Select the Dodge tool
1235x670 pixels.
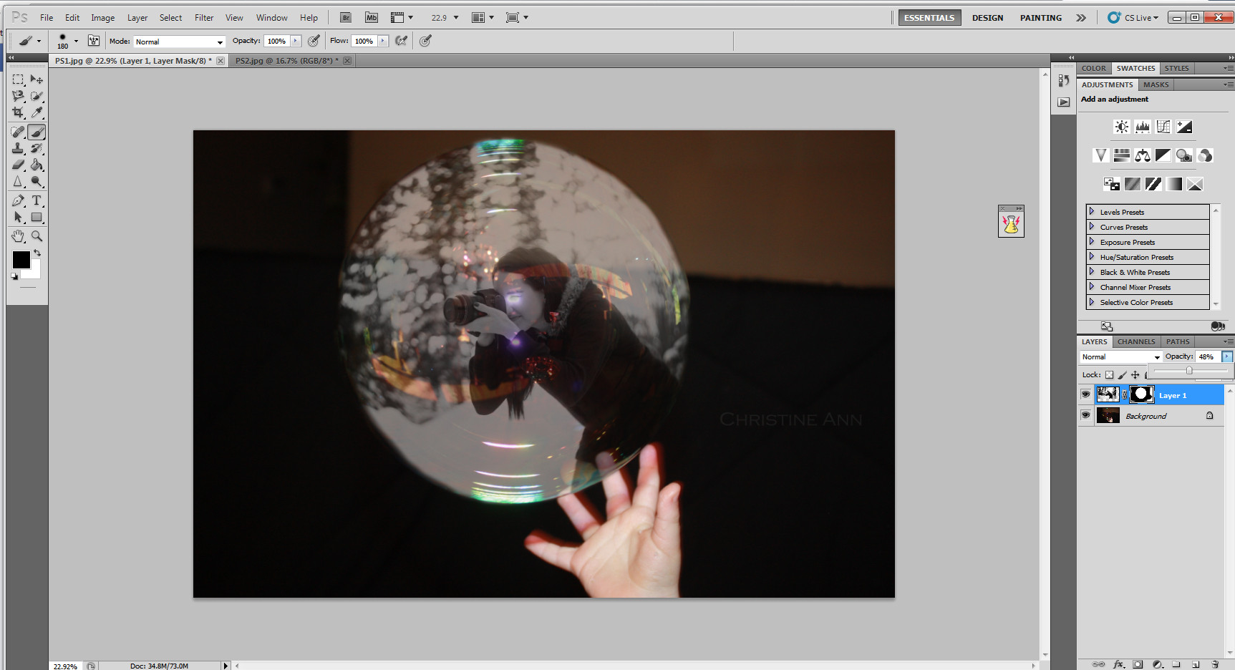click(x=37, y=181)
